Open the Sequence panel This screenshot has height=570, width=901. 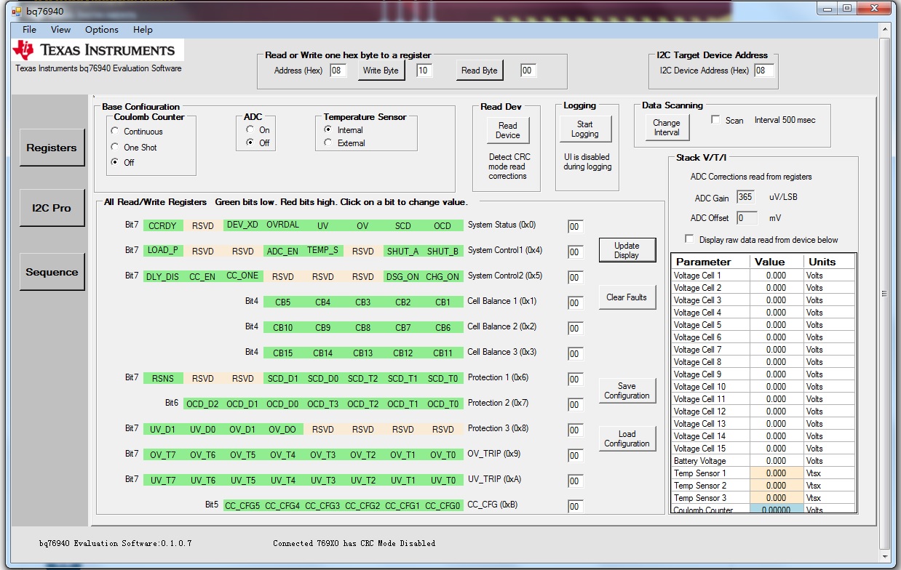coord(52,272)
